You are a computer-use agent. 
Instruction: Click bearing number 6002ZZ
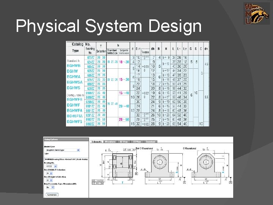(x=90, y=124)
